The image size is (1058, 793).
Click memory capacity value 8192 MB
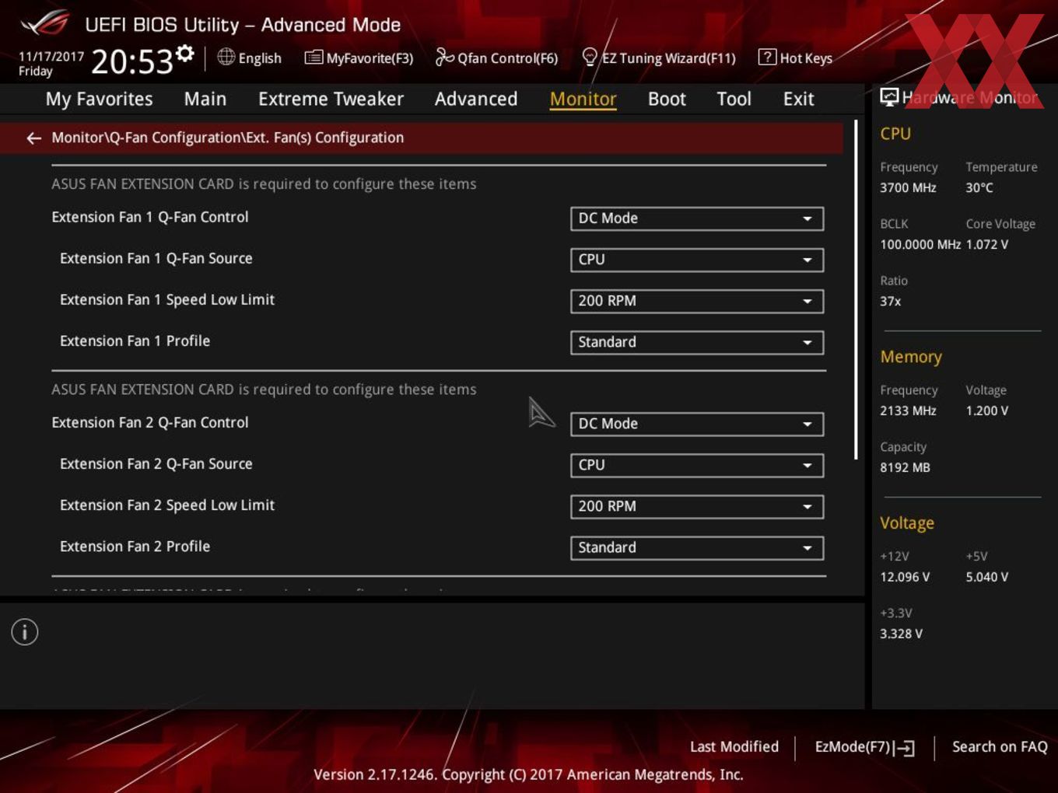click(905, 467)
